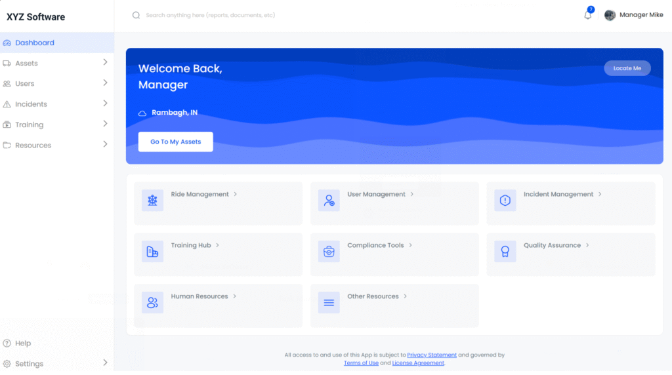This screenshot has width=672, height=375.
Task: Click the notification bell icon
Action: (x=588, y=15)
